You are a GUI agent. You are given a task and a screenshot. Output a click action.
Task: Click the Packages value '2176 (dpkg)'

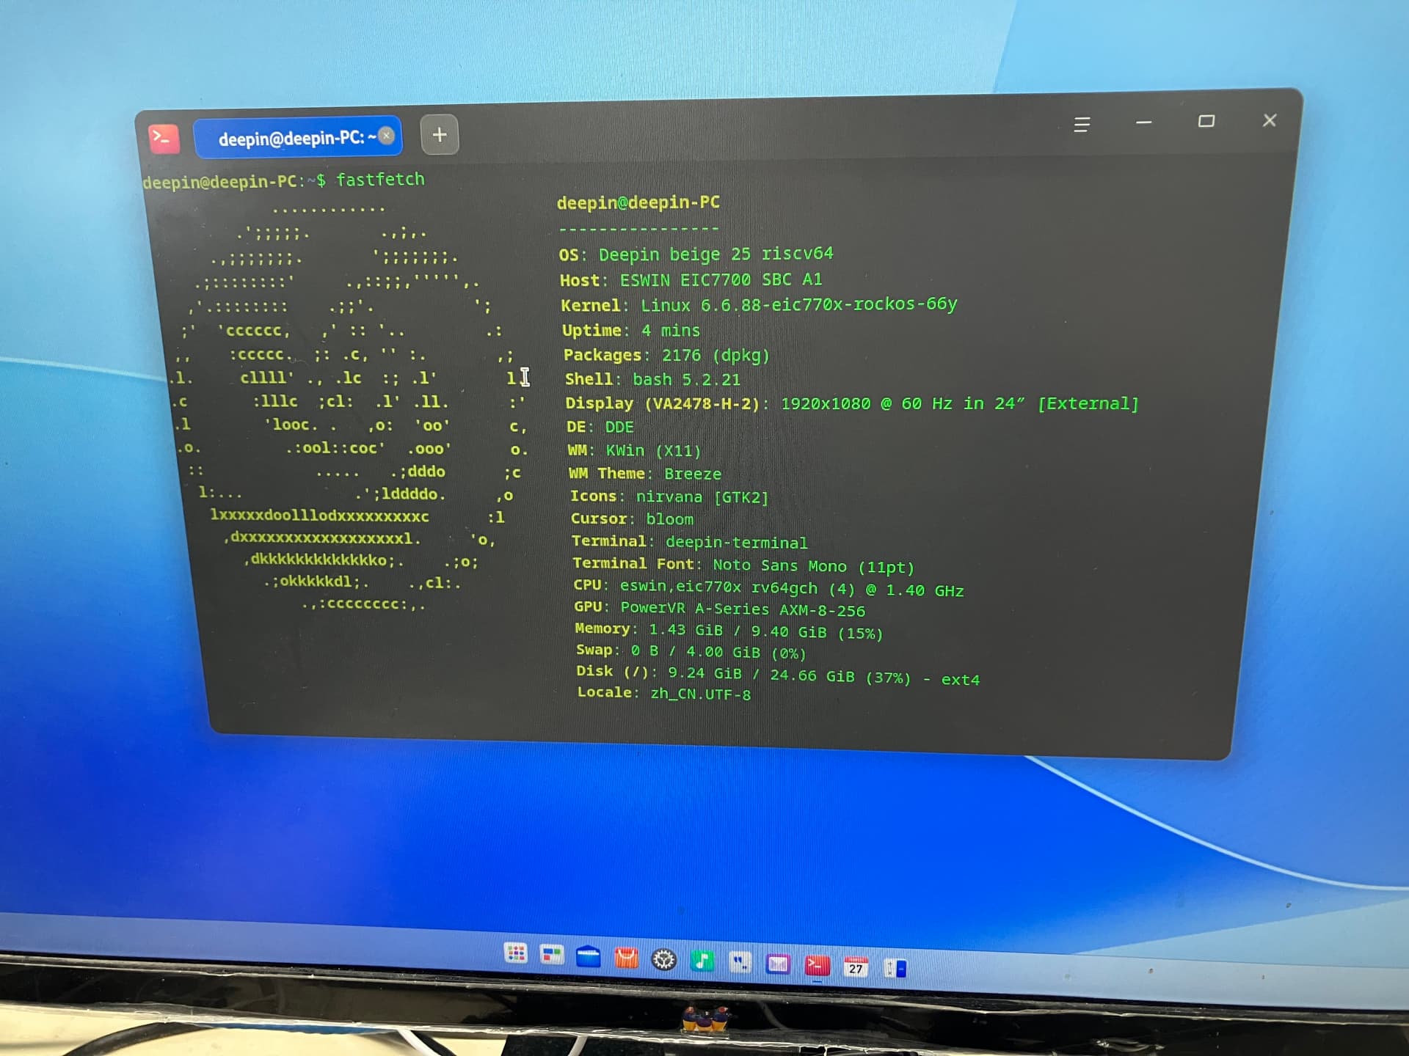point(716,355)
